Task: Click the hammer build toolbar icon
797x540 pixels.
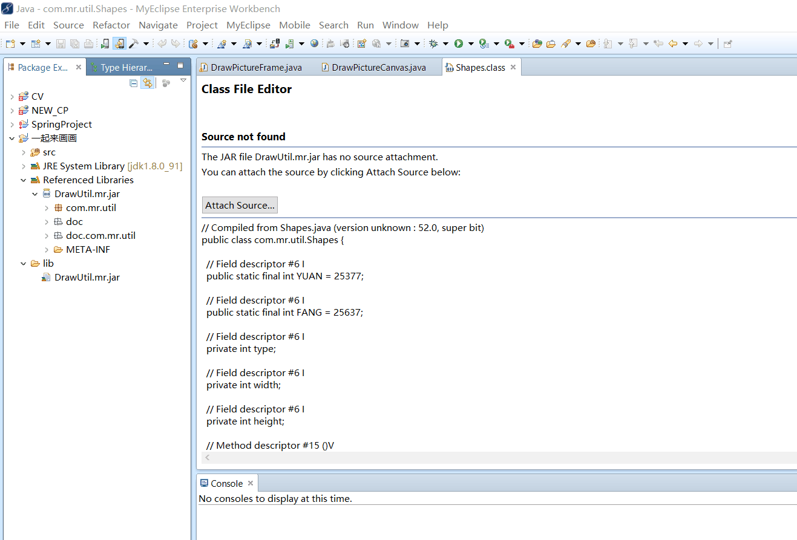Action: [x=133, y=44]
